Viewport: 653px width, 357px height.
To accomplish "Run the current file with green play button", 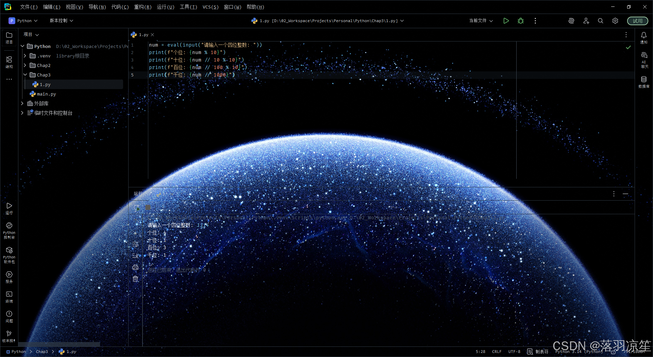I will coord(506,21).
